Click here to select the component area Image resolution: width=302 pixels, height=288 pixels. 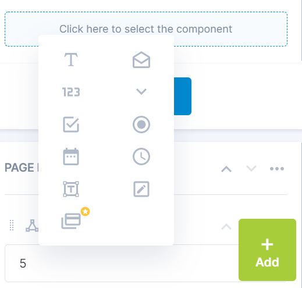point(146,29)
